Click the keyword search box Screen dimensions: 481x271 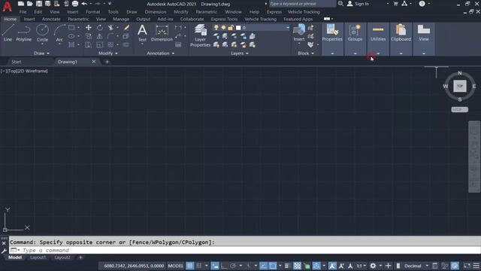click(302, 4)
